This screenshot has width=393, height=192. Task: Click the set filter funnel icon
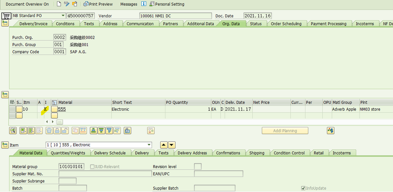click(109, 131)
